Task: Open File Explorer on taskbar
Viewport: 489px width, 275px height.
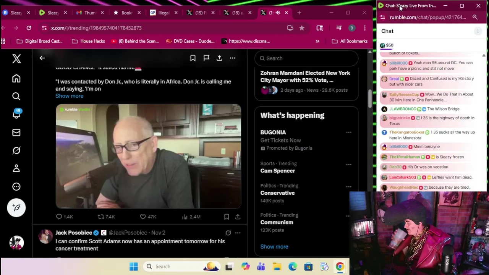Action: [277, 267]
